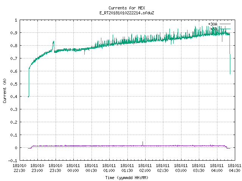Click the y-axis tick label 0.6
The image size is (242, 181).
(14, 71)
